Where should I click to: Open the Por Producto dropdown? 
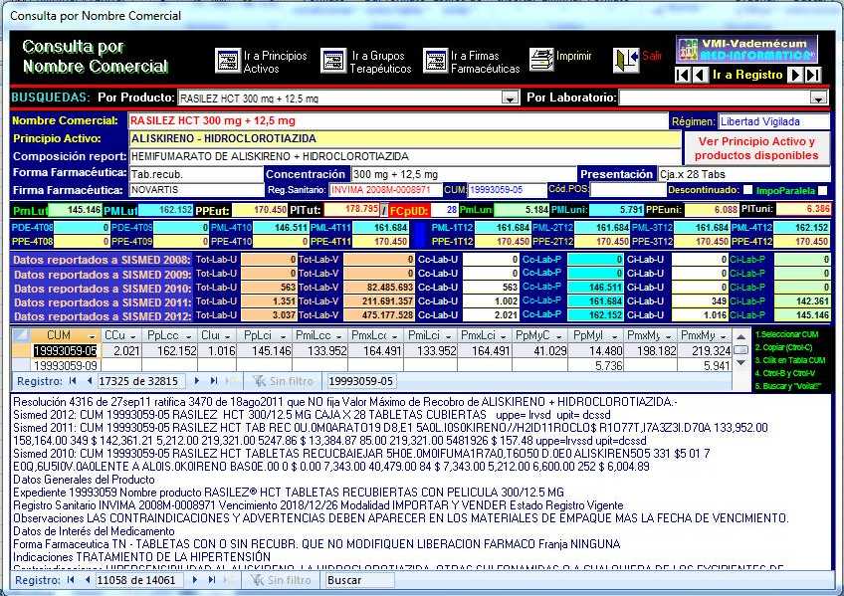tap(510, 98)
